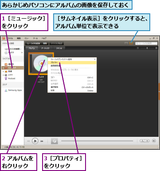Choose プロパティ in the context menu
The width and height of the screenshot is (160, 171).
[x=72, y=63]
